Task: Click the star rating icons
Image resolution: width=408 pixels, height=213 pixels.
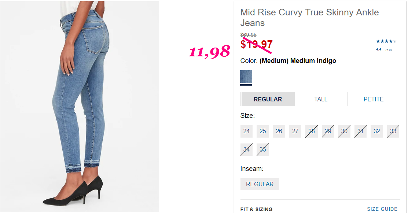Action: click(386, 41)
